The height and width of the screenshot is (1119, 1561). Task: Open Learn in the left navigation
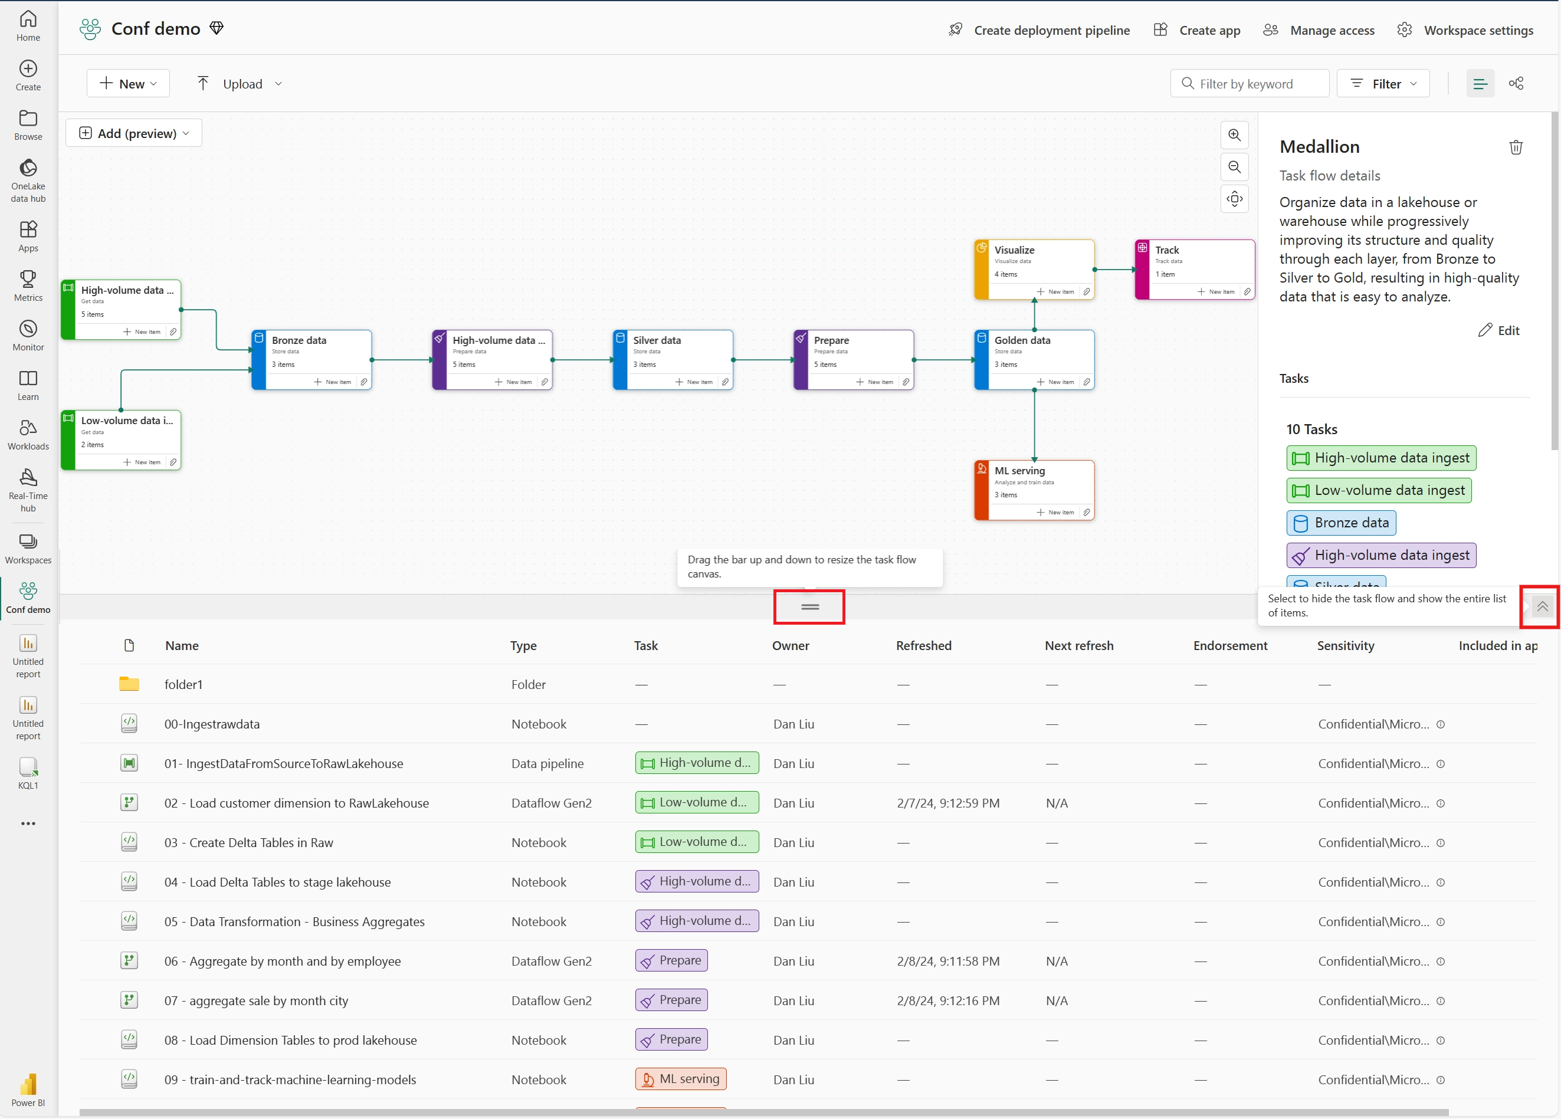[28, 385]
